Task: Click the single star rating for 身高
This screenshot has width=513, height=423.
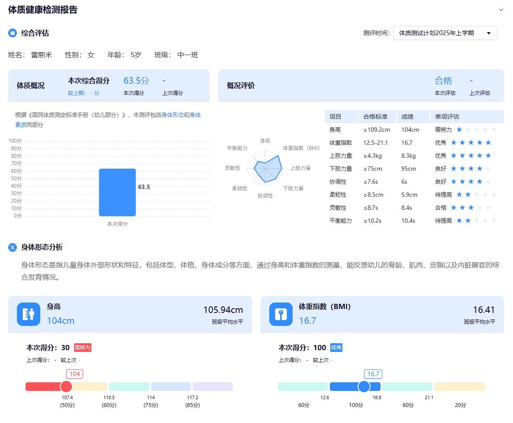Action: (x=459, y=130)
